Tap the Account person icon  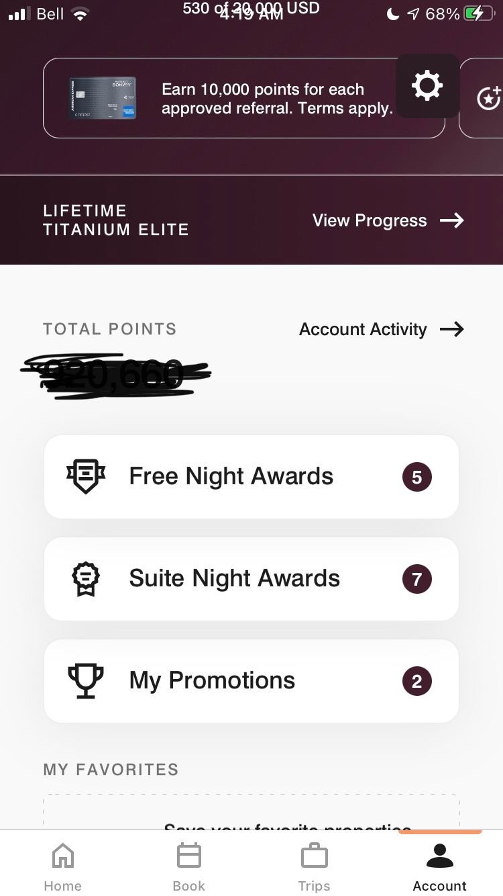(439, 856)
